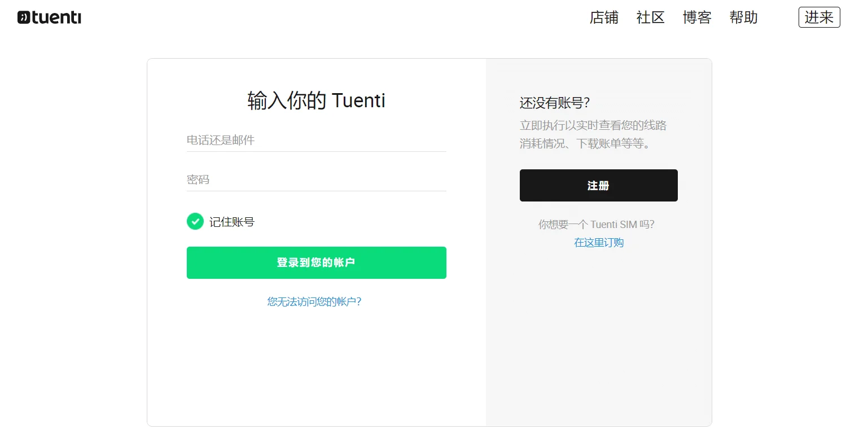The height and width of the screenshot is (438, 846).
Task: Follow the 在这里订购 link
Action: tap(599, 243)
